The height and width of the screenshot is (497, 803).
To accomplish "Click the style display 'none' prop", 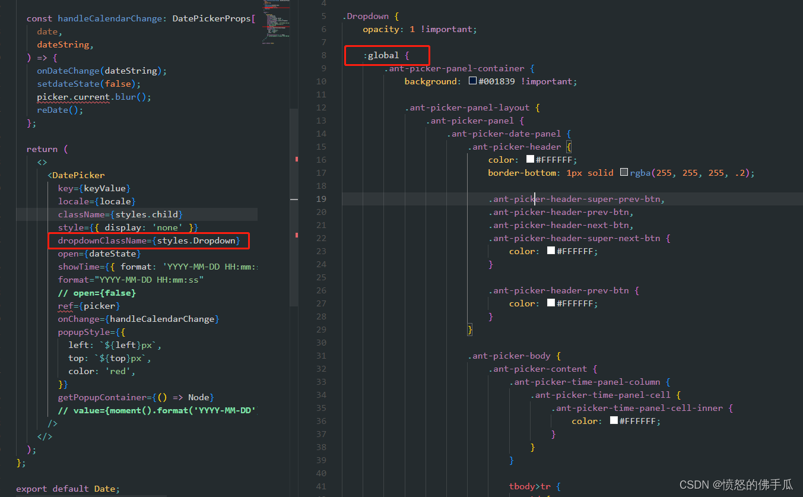I will click(128, 227).
